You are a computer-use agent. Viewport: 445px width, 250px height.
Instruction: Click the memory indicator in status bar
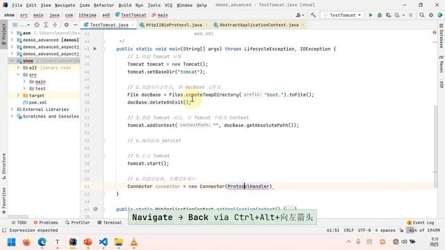pos(423,231)
